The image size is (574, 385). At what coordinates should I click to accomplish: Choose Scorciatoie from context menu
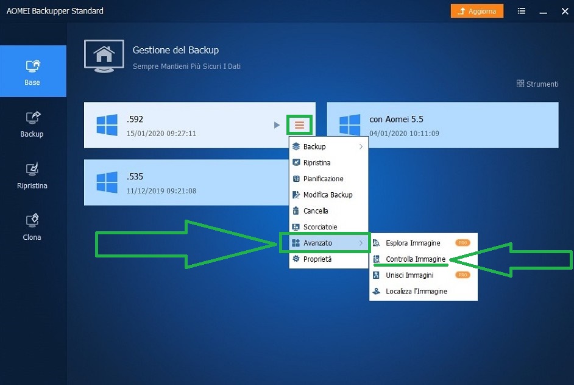pyautogui.click(x=328, y=227)
